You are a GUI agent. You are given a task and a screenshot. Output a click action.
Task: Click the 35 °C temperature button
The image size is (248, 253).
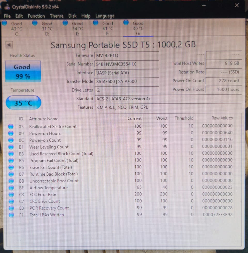tap(24, 103)
